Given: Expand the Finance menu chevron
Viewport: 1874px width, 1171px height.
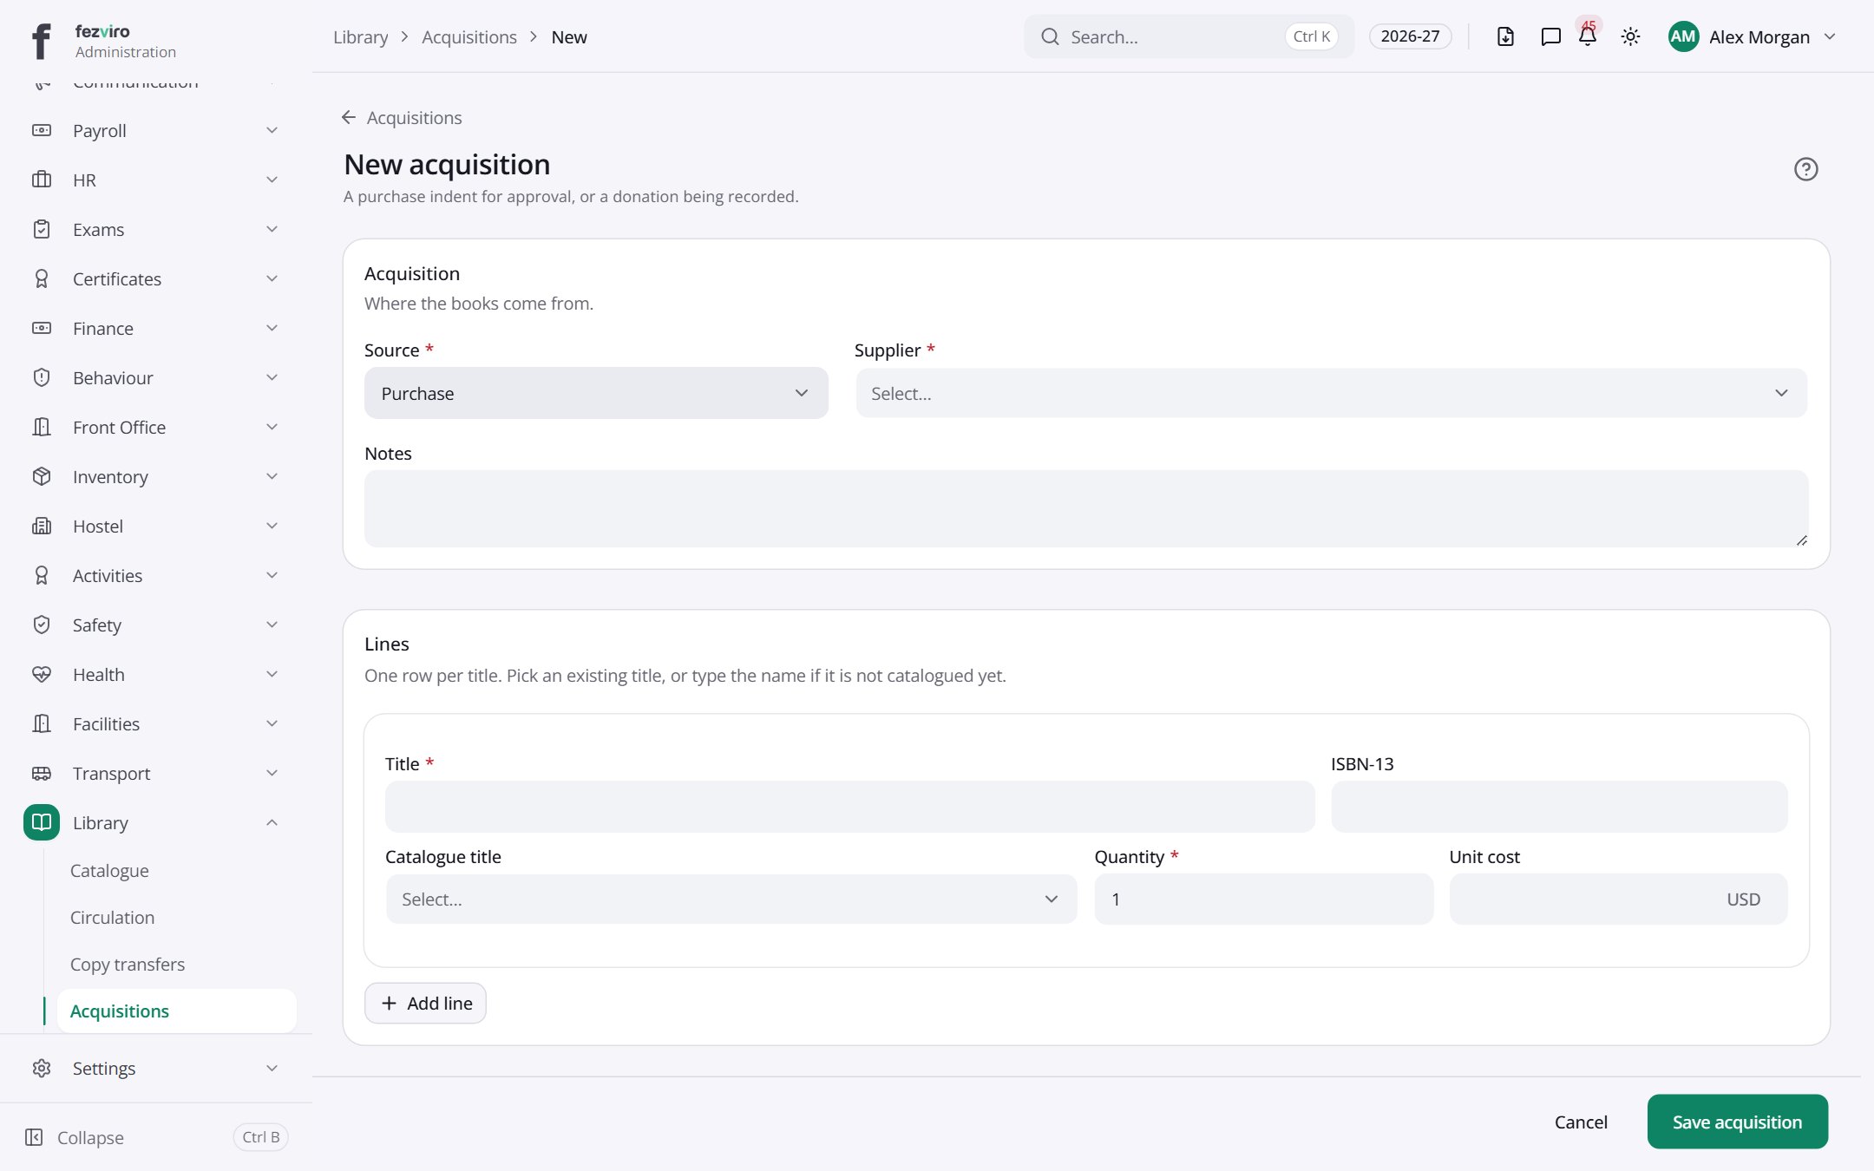Looking at the screenshot, I should click(272, 328).
